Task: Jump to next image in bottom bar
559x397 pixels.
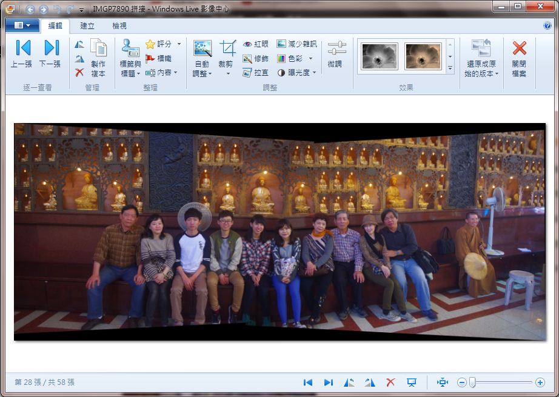Action: [x=329, y=382]
